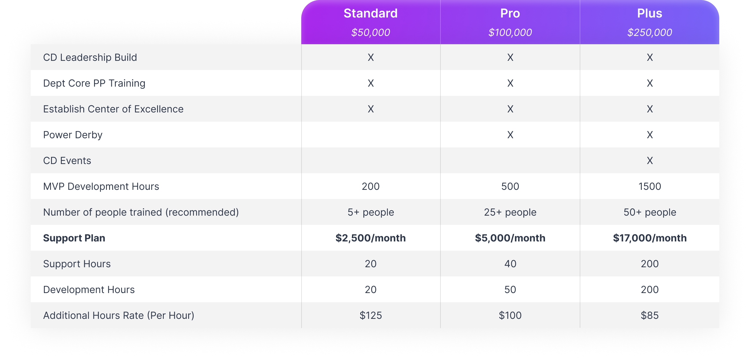750x360 pixels.
Task: Select the 25+ people cell
Action: [x=510, y=212]
